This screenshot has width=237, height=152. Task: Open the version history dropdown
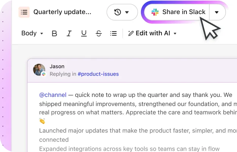[x=122, y=12]
